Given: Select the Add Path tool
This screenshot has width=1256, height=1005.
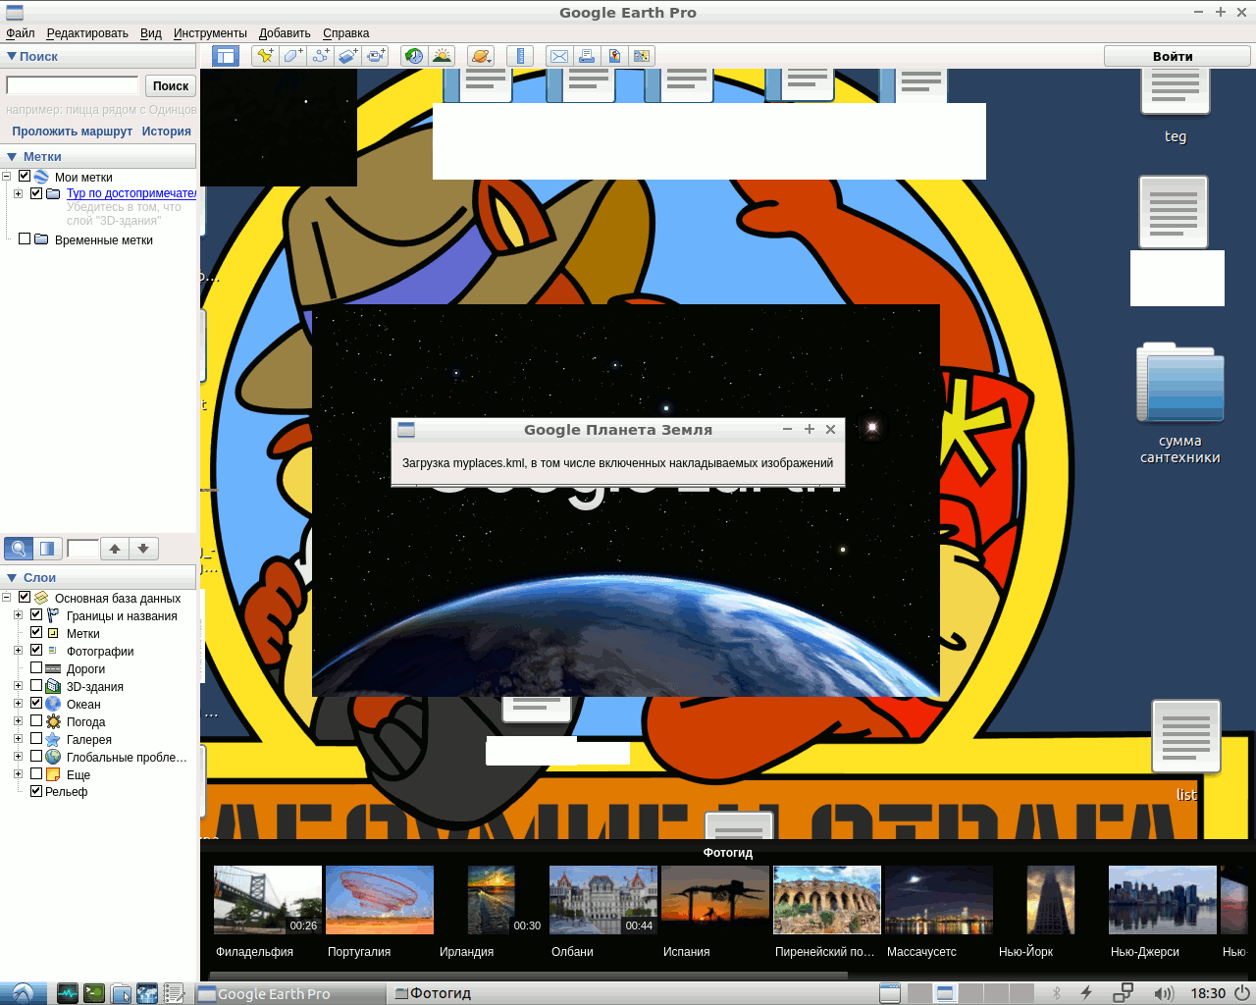Looking at the screenshot, I should pos(320,56).
